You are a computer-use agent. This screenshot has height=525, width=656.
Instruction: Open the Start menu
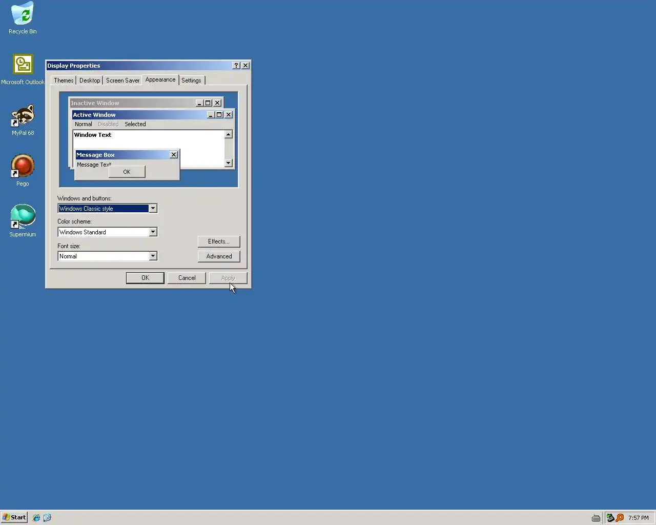click(x=14, y=517)
